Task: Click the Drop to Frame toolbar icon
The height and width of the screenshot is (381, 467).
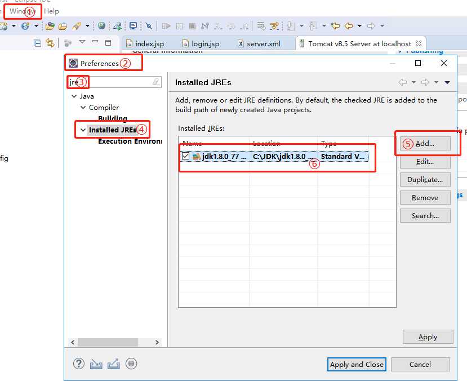Action: pyautogui.click(x=261, y=26)
